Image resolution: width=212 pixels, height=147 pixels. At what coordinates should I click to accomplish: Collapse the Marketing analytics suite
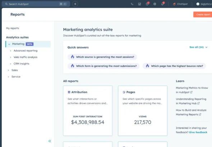click(x=9, y=44)
